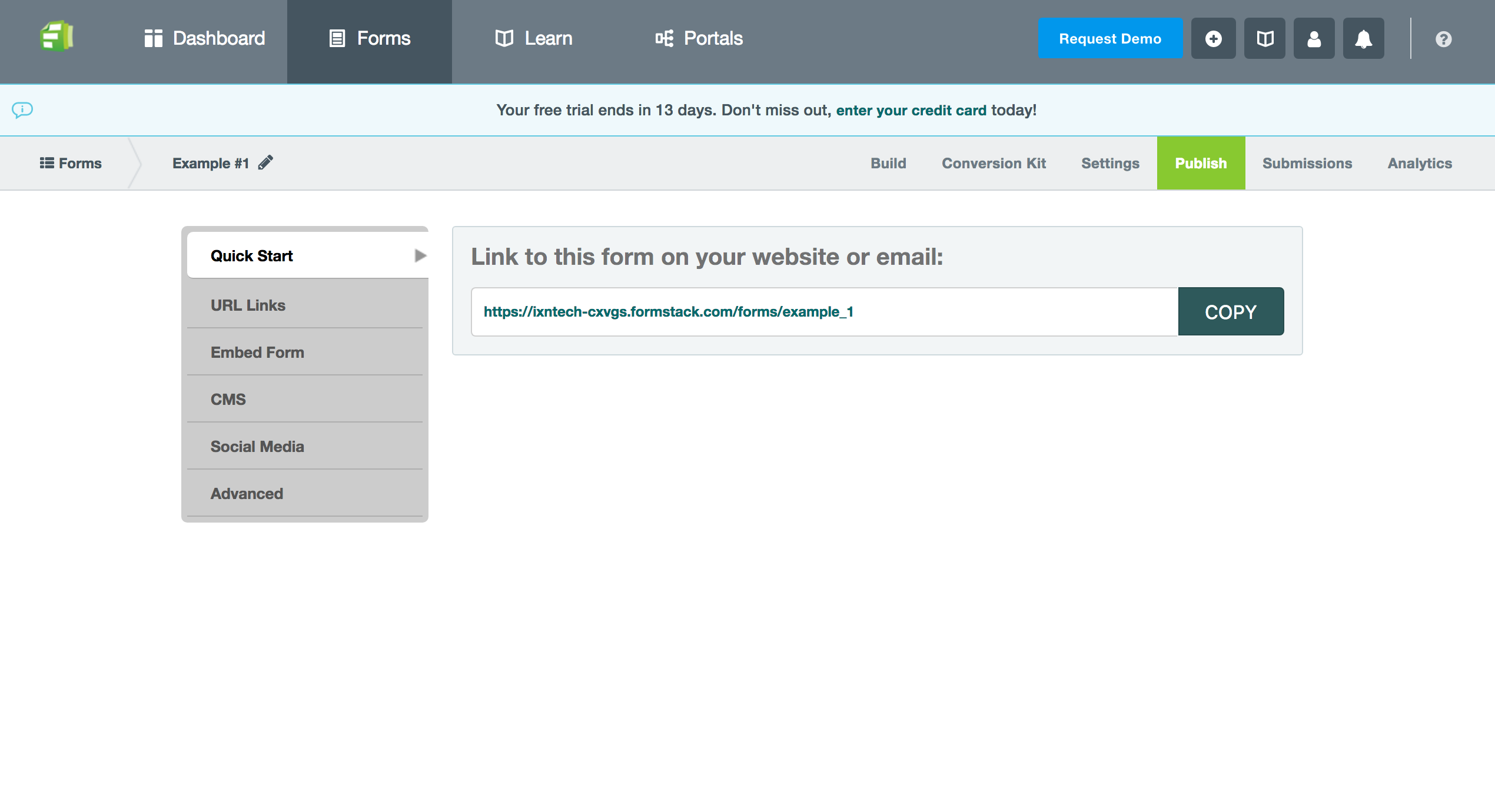
Task: Go to the Learn section
Action: coord(533,39)
